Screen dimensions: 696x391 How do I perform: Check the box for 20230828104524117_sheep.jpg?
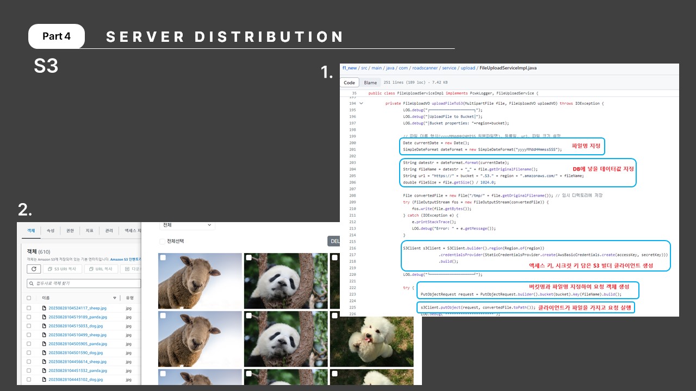point(29,308)
